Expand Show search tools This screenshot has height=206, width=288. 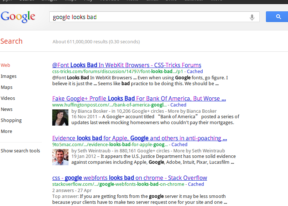[x=20, y=151]
